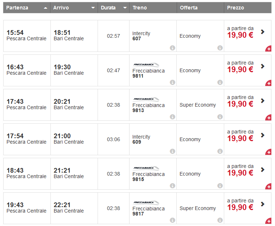Click info icon next to Intercity 609
Image resolution: width=275 pixels, height=226 pixels.
172,151
